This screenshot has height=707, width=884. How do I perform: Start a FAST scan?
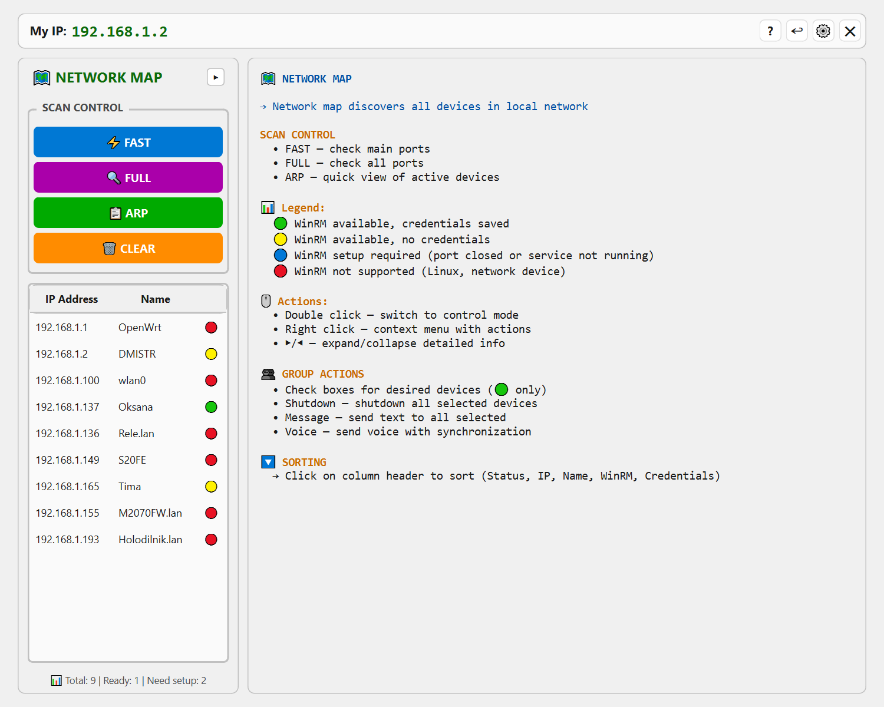[128, 142]
